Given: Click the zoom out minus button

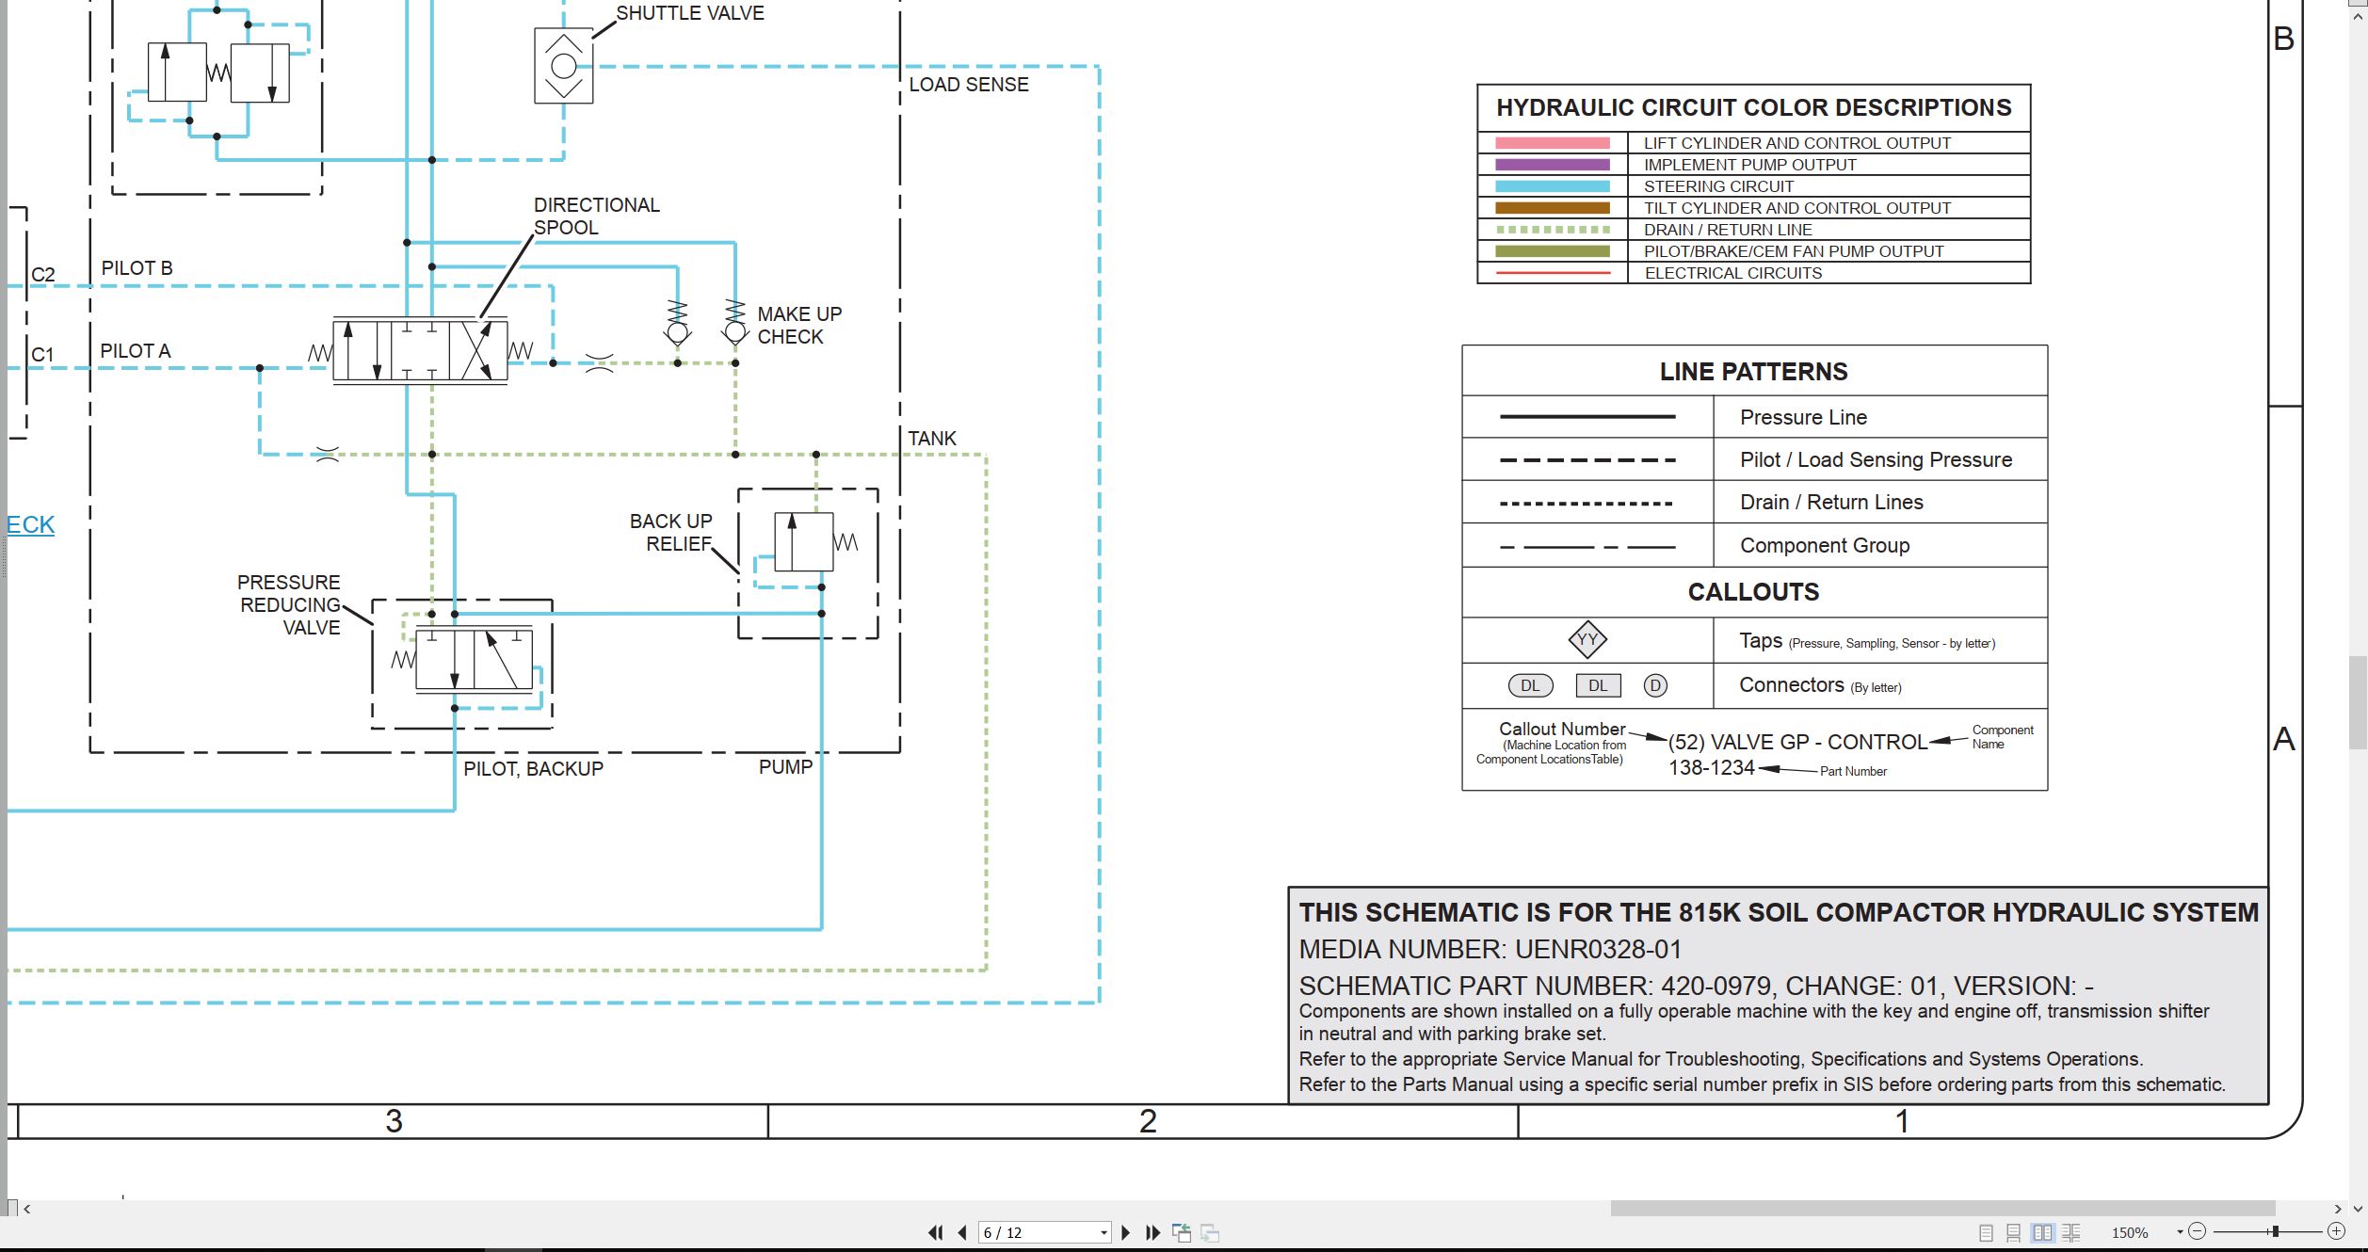Looking at the screenshot, I should [x=2198, y=1231].
